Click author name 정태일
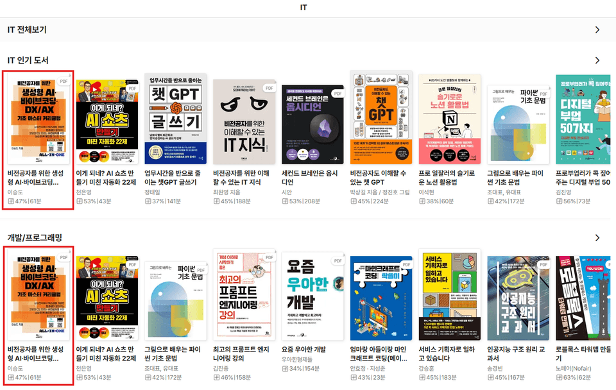Screen dimensions: 616x390 [153, 192]
